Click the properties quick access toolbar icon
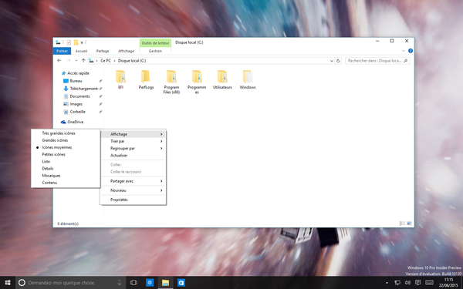 click(69, 42)
